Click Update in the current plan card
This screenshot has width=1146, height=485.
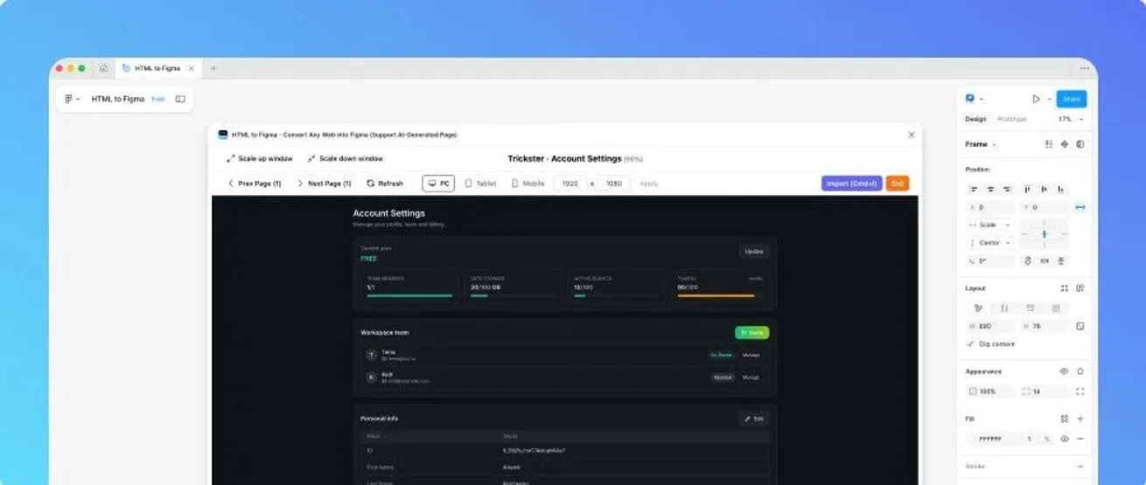pyautogui.click(x=753, y=251)
